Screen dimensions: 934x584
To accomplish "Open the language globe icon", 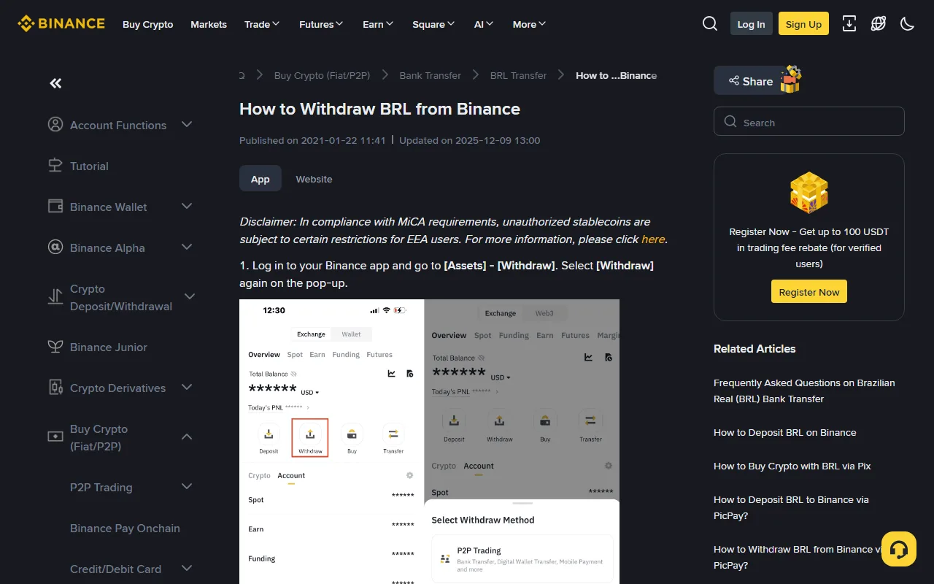I will (879, 24).
